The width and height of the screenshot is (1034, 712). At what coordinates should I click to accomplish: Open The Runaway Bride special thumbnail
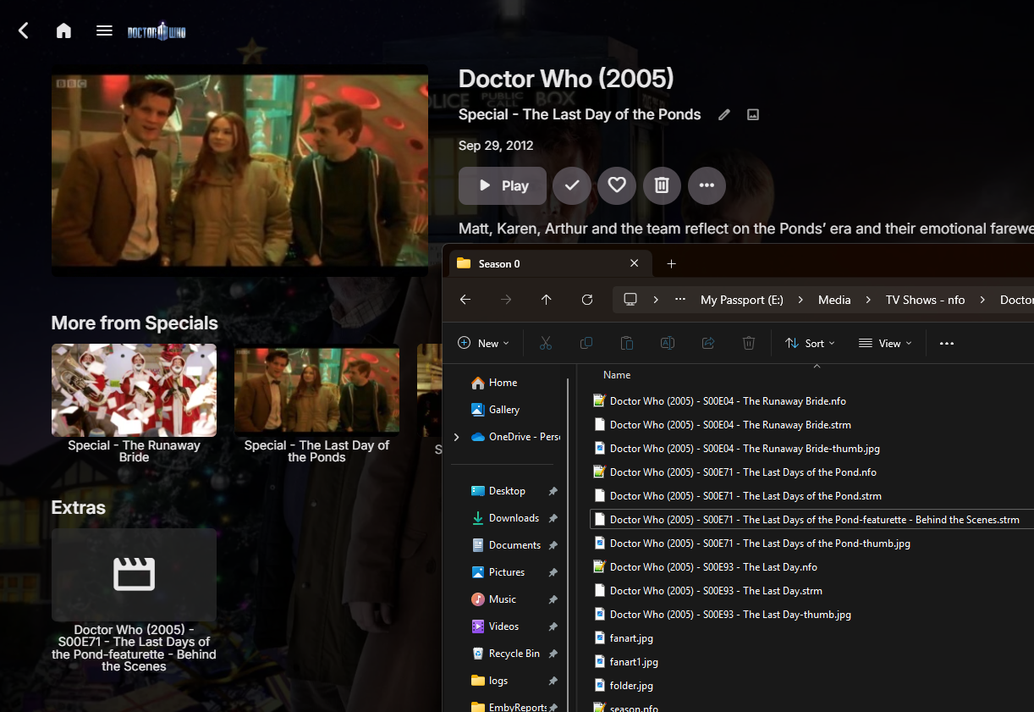pyautogui.click(x=134, y=389)
